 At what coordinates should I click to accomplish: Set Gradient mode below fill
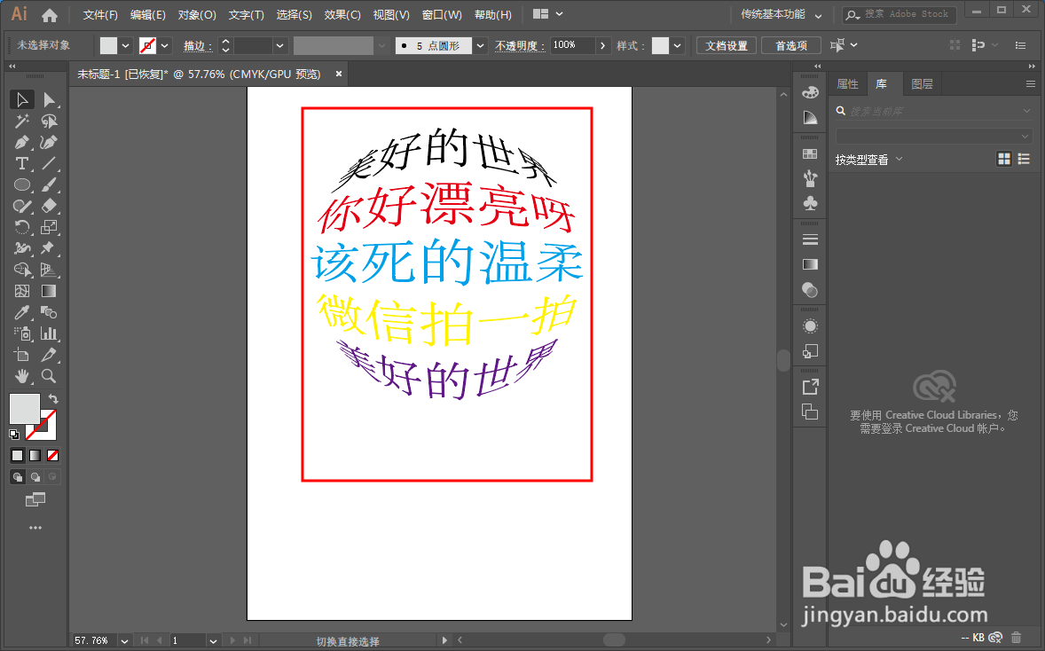pyautogui.click(x=35, y=456)
